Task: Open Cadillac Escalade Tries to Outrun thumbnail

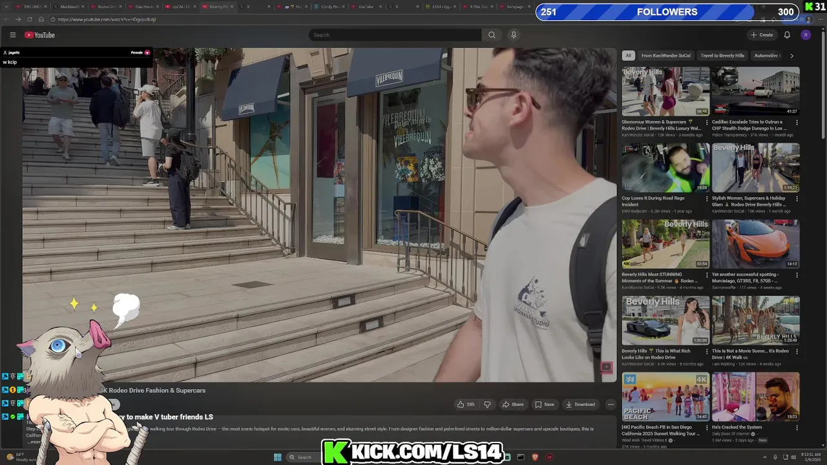Action: coord(755,91)
